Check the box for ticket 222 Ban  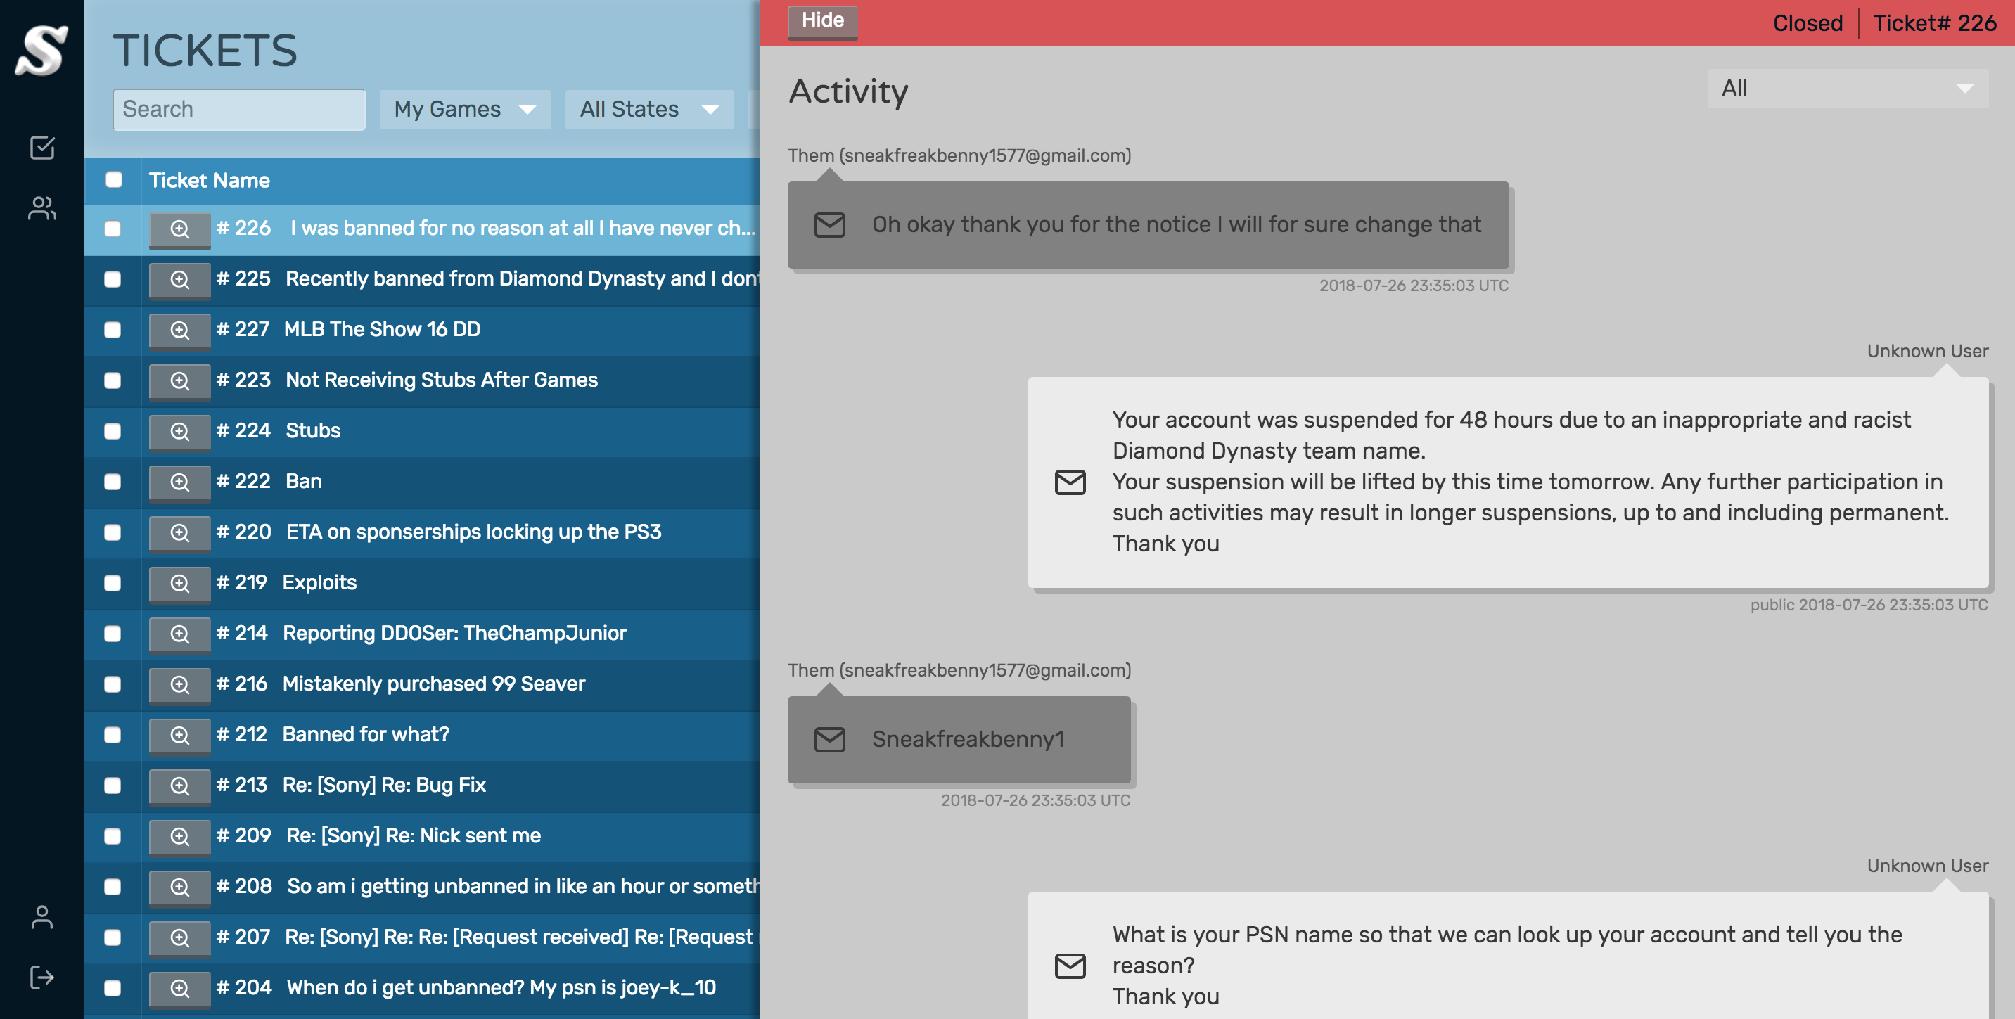pos(113,482)
